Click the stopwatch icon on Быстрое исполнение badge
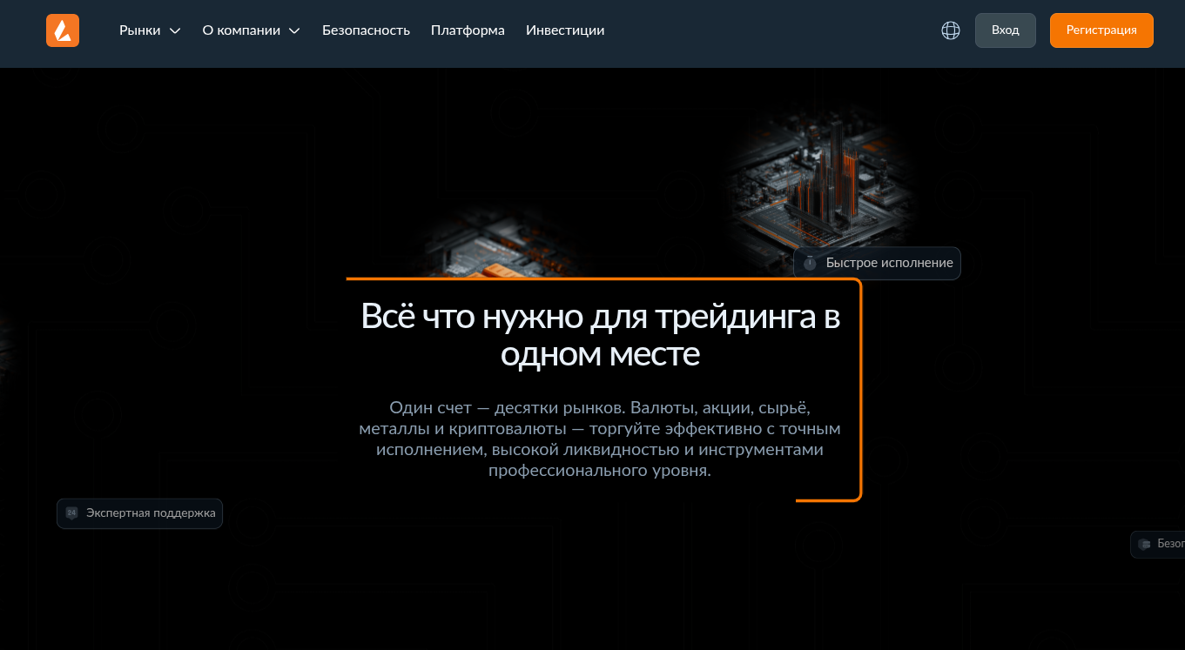The height and width of the screenshot is (650, 1185). [811, 263]
